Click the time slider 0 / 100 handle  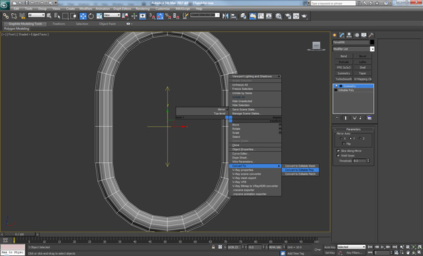pos(20,234)
